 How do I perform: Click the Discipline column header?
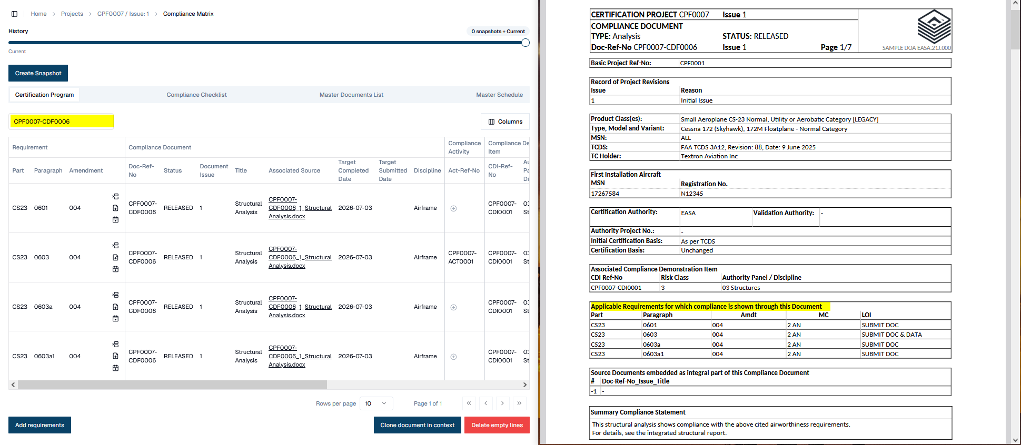click(428, 170)
